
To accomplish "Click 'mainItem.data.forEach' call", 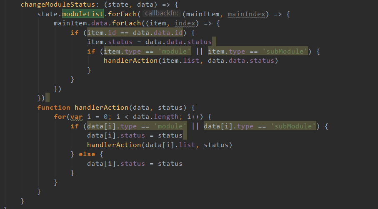I will 97,23.
